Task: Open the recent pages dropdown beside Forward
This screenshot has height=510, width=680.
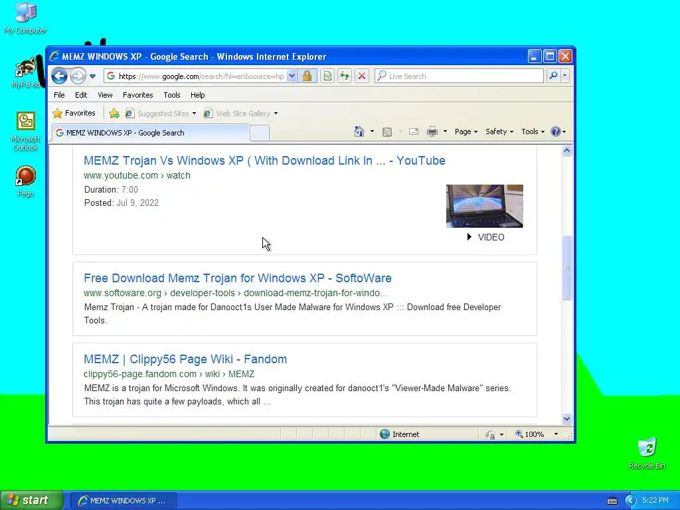Action: click(92, 76)
